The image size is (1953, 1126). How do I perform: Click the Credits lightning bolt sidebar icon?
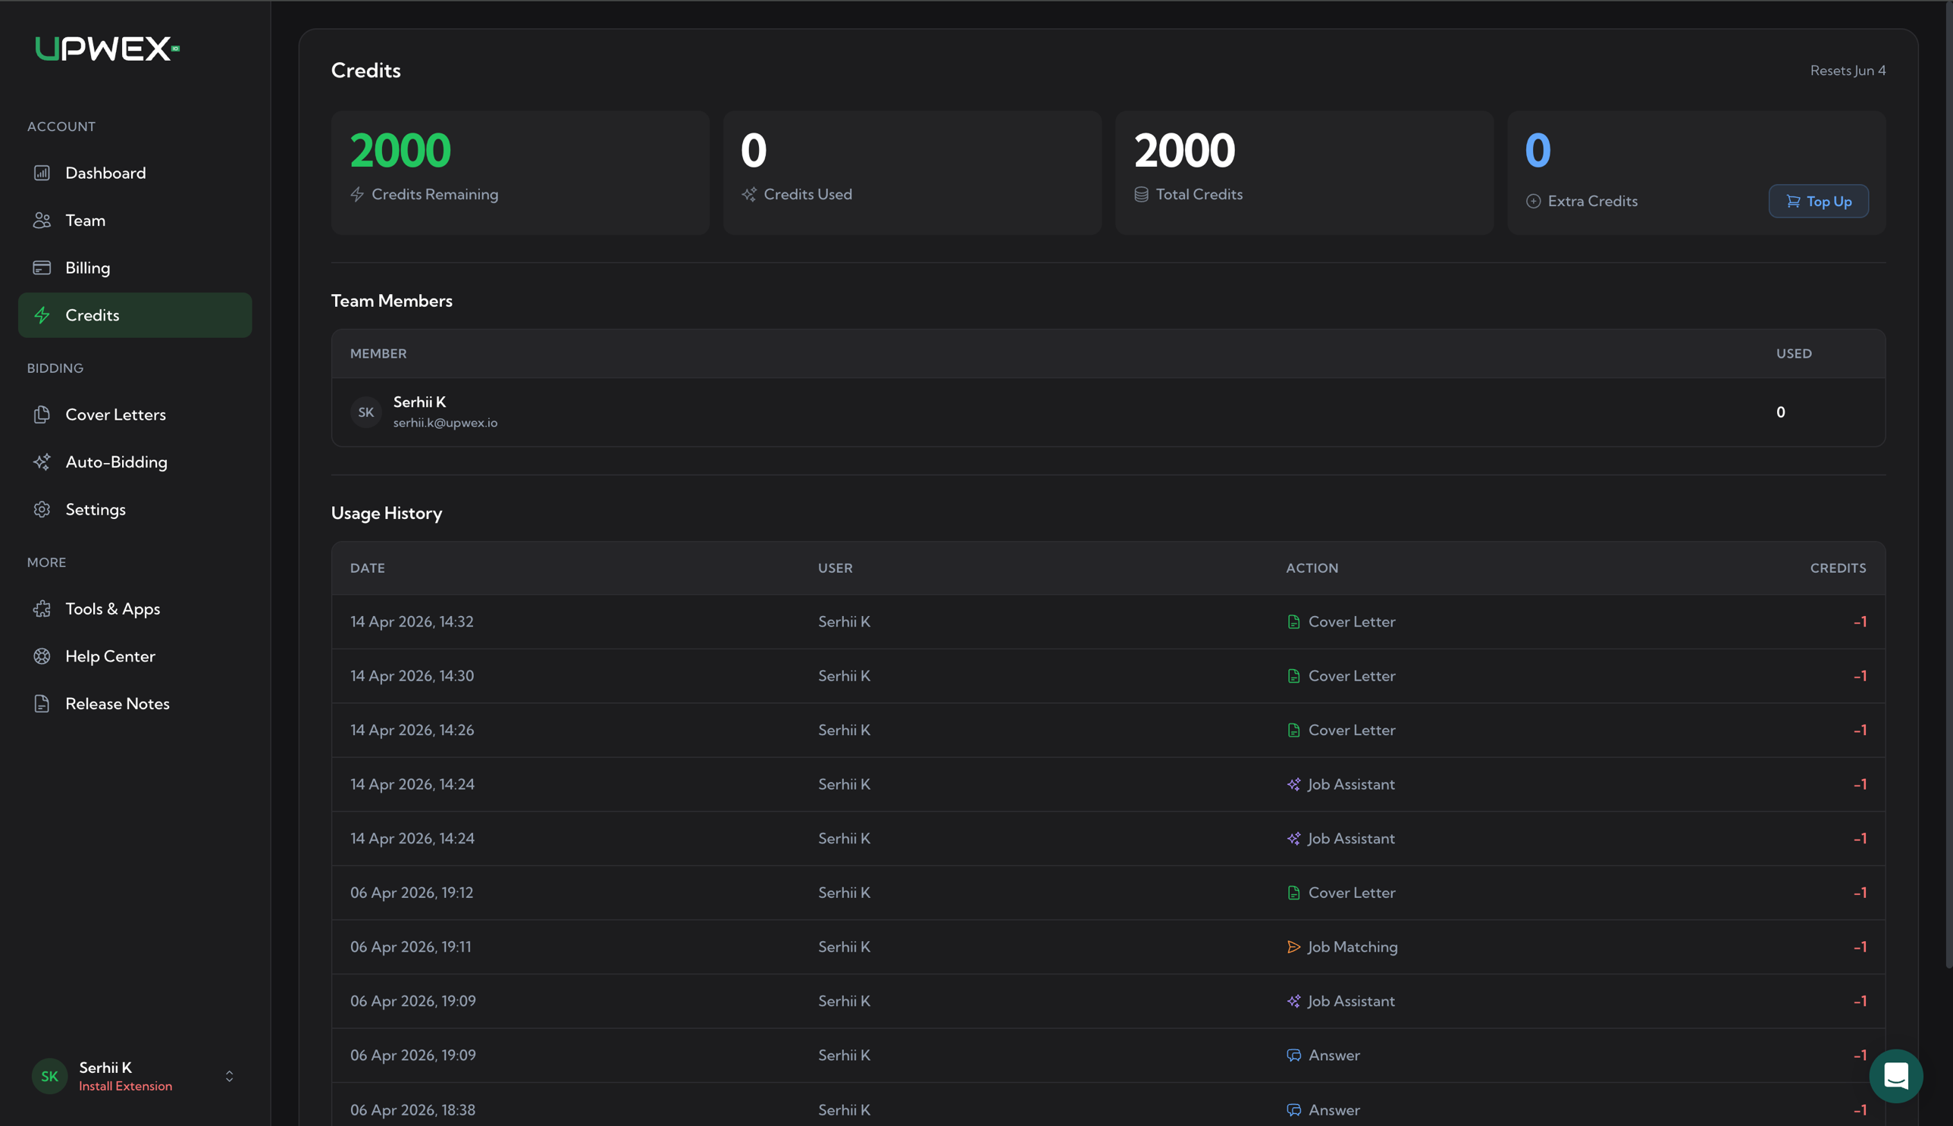pyautogui.click(x=42, y=314)
